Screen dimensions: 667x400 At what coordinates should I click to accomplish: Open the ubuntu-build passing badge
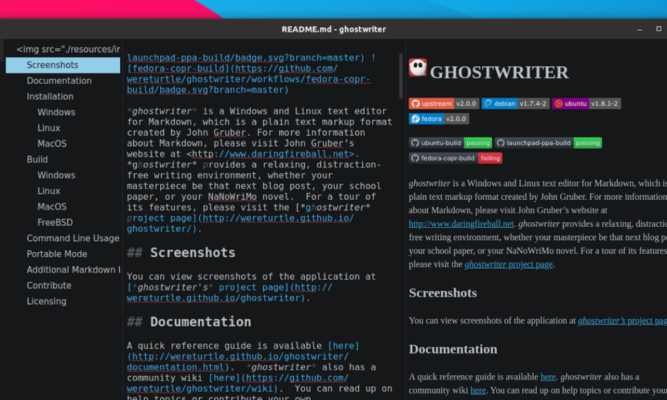tap(450, 143)
